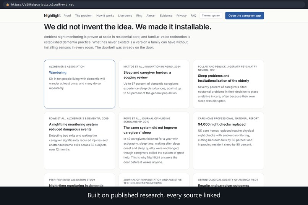Click the Six in ten people living with dementia text
The width and height of the screenshot is (308, 205).
coord(77,83)
